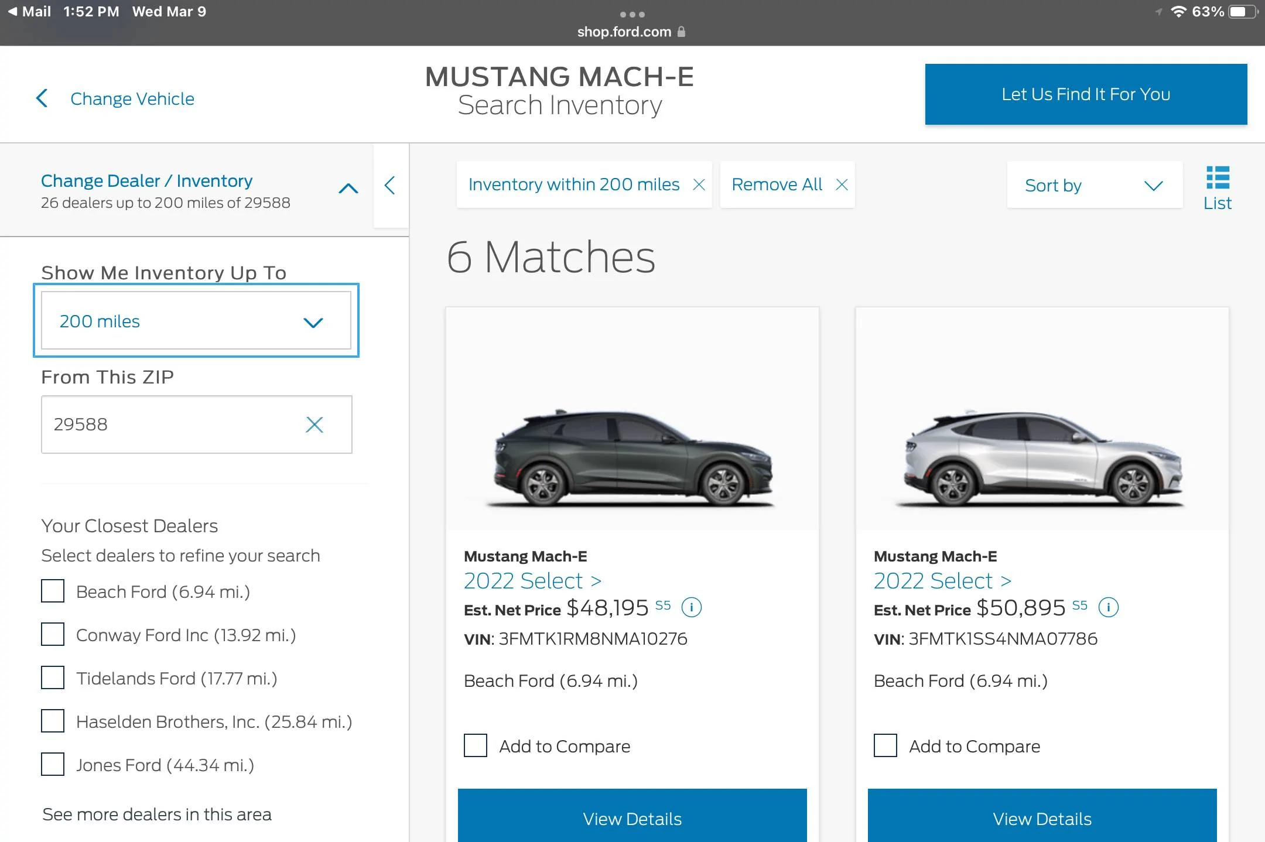Tick the Jones Ford dealer checkbox

53,764
